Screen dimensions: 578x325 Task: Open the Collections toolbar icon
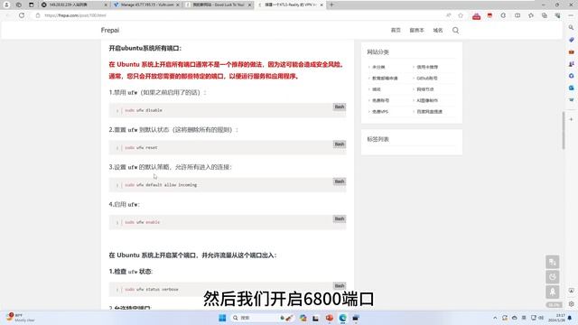point(544,15)
